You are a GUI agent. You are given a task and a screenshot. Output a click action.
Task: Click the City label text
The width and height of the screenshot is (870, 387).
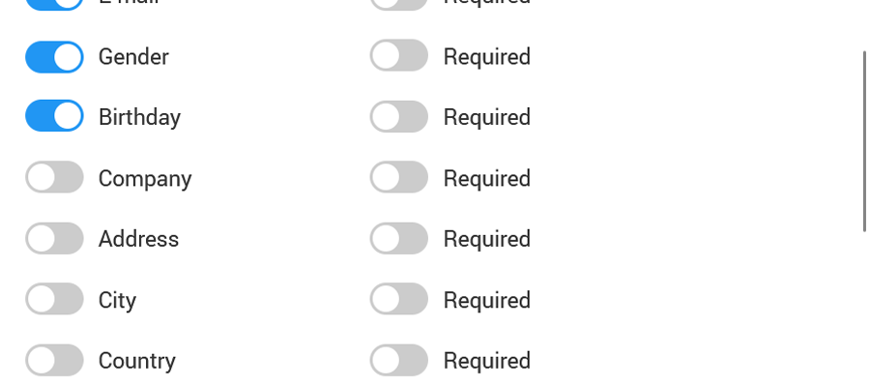point(118,300)
